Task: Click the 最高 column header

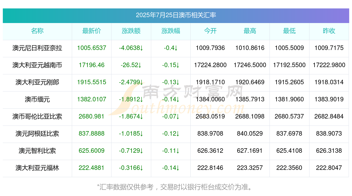Action: [x=250, y=31]
